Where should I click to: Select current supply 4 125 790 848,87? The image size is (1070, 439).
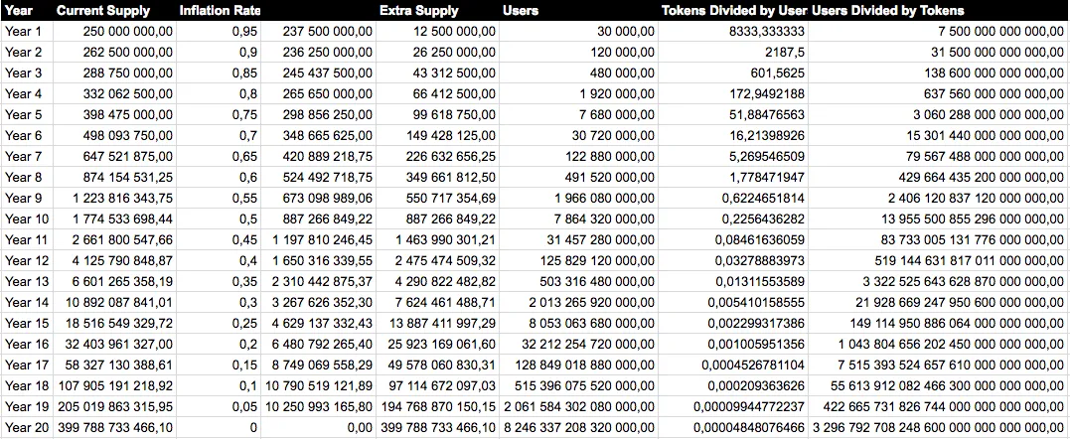coord(114,260)
